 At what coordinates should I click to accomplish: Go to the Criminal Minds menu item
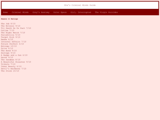point(20,12)
